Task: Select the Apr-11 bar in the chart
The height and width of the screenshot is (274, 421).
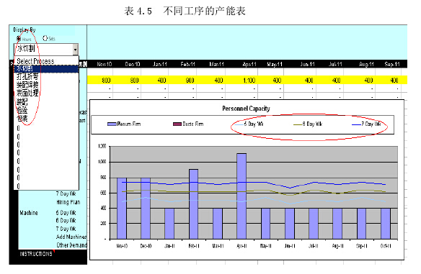Action: [241, 196]
